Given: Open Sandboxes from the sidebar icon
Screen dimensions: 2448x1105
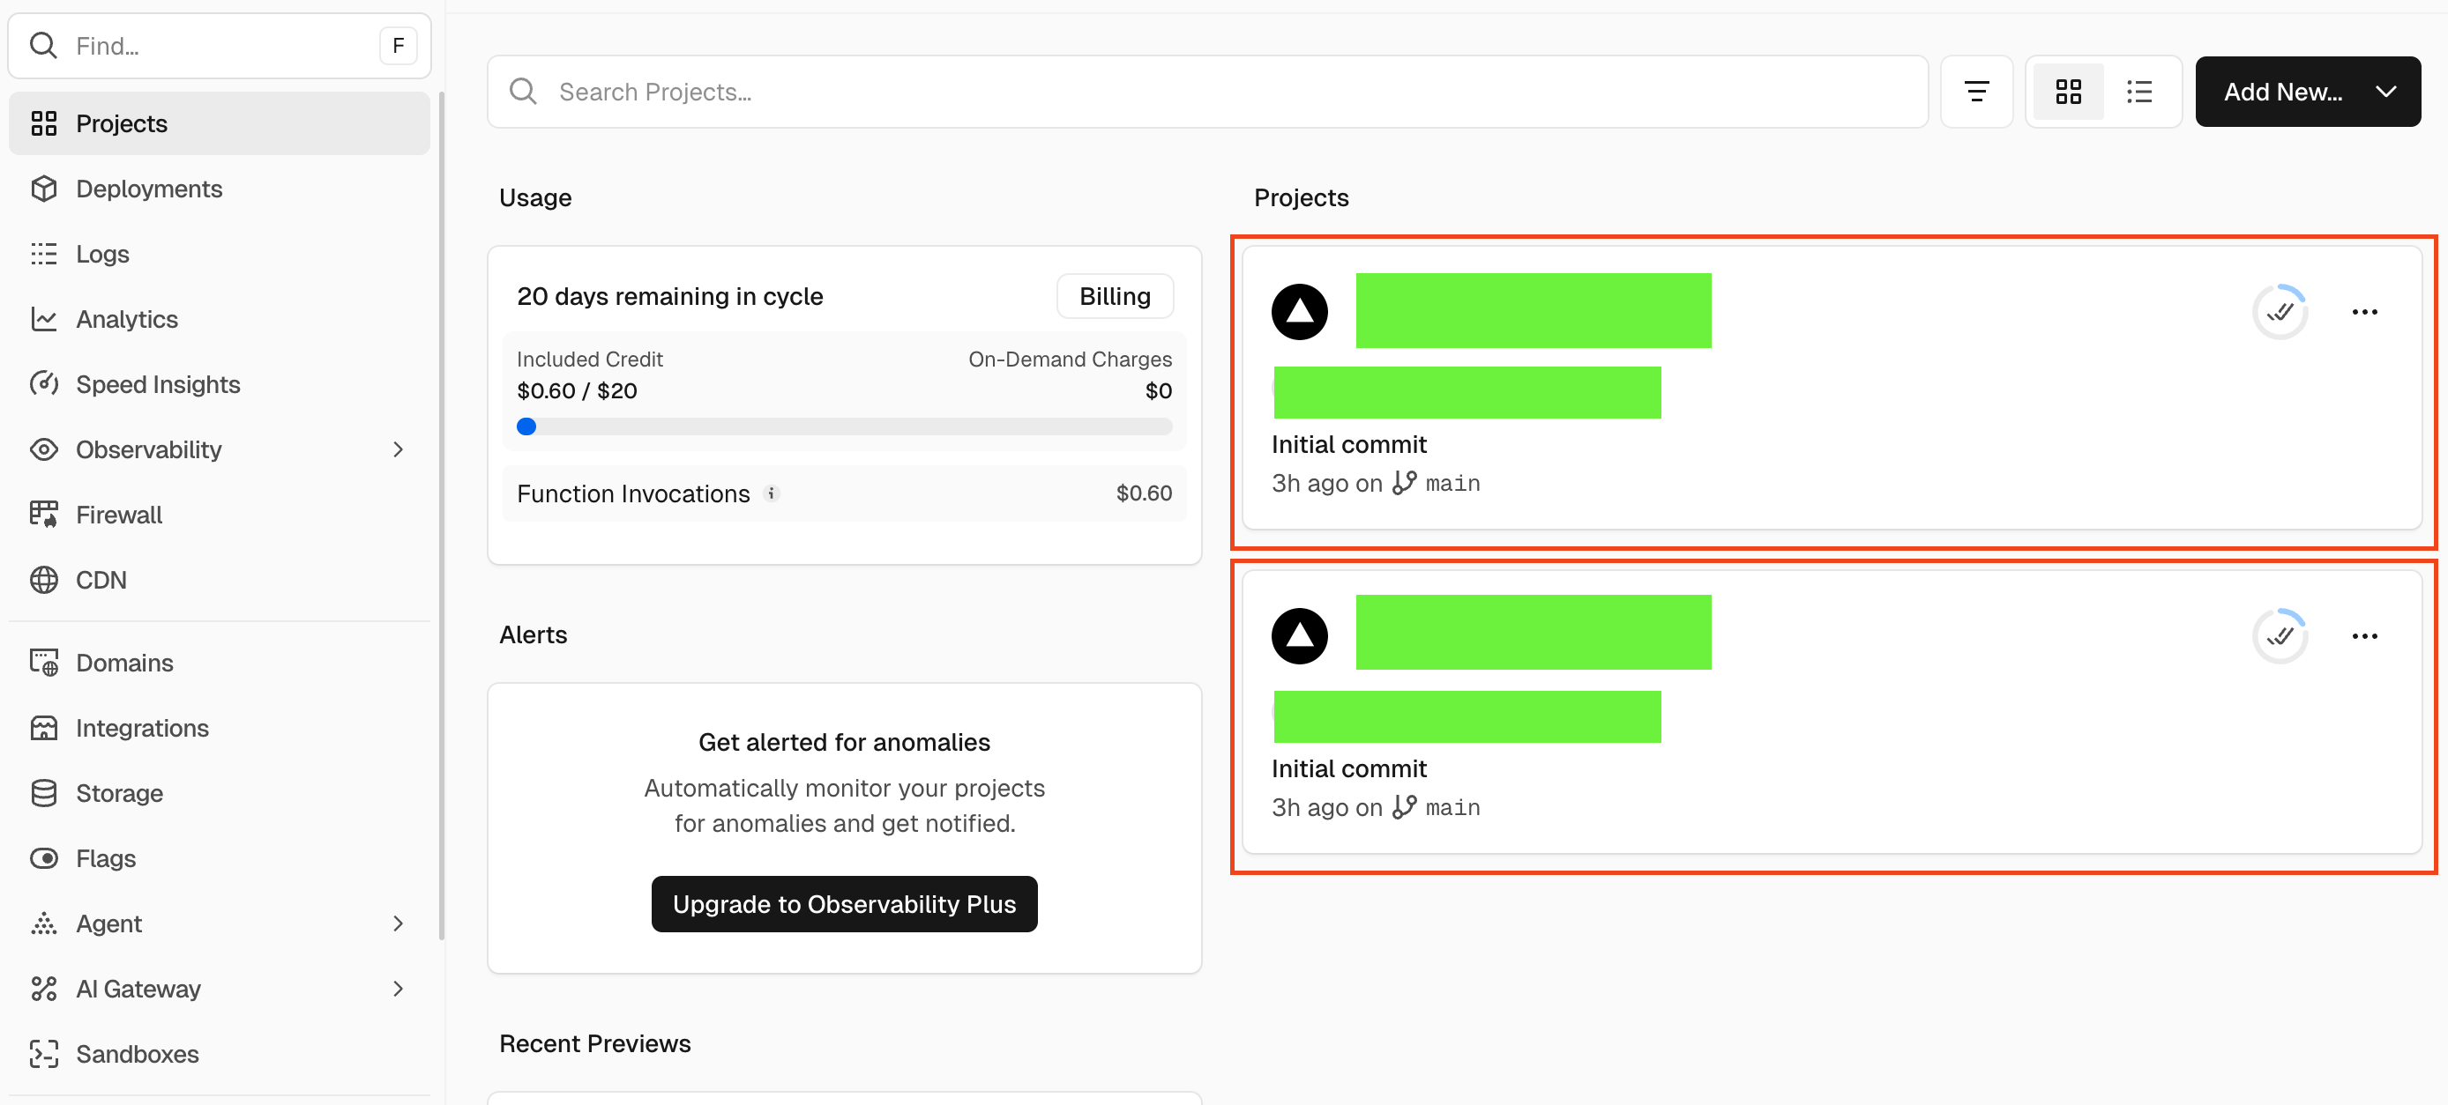Looking at the screenshot, I should point(44,1053).
